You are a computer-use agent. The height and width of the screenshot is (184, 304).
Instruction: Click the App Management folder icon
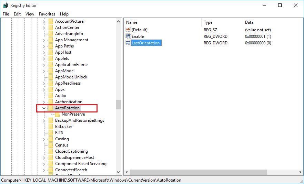tap(51, 40)
